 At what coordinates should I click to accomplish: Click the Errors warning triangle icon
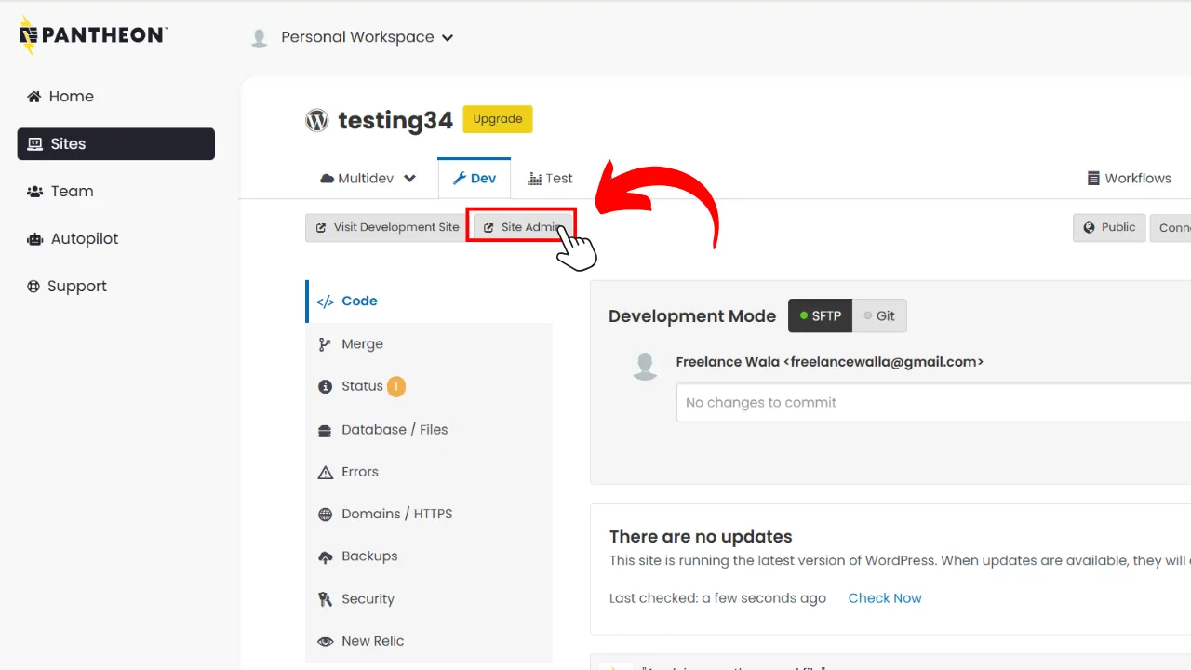pyautogui.click(x=325, y=473)
